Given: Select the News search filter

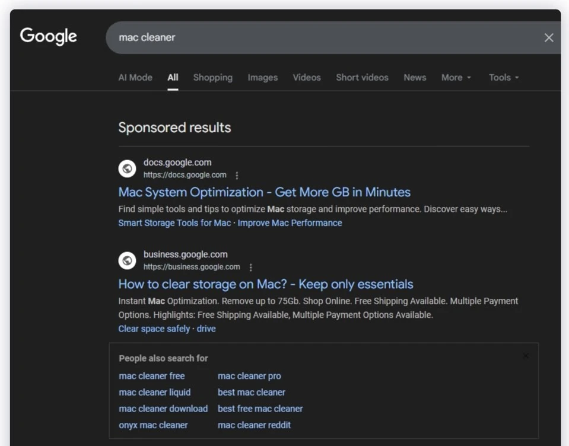Looking at the screenshot, I should (x=414, y=78).
